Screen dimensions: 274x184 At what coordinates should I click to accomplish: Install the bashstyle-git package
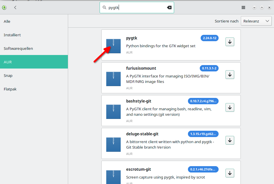(x=230, y=107)
